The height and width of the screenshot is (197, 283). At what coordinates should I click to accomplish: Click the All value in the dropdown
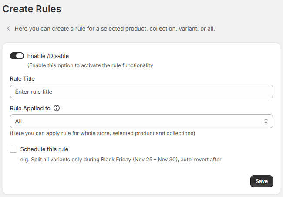tap(18, 121)
